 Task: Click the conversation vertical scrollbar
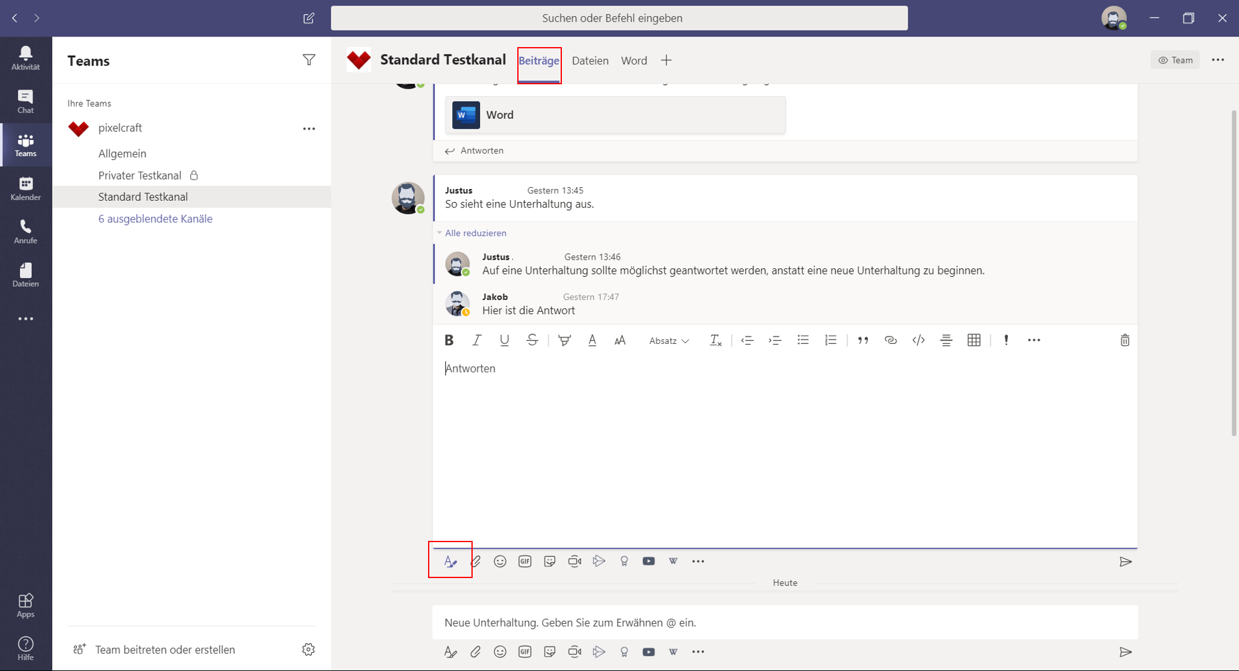click(1234, 273)
